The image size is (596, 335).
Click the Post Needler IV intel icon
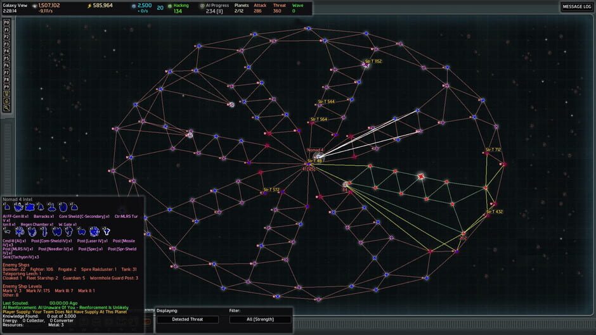coord(69,232)
